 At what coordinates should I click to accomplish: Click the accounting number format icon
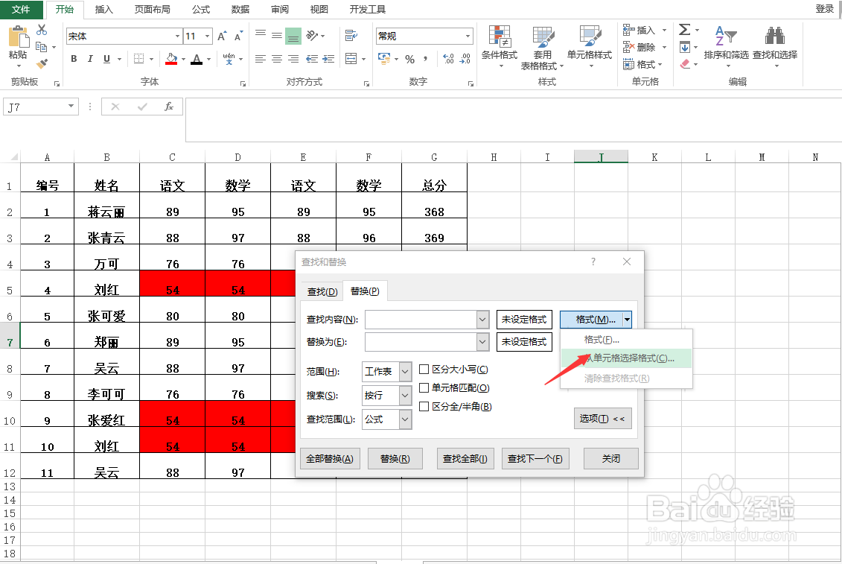(x=384, y=59)
